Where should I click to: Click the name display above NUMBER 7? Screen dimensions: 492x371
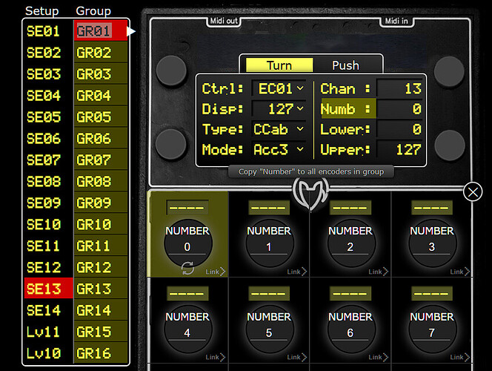432,293
